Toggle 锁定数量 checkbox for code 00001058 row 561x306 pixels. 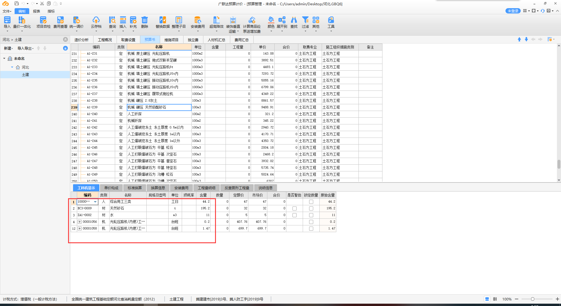(x=311, y=229)
